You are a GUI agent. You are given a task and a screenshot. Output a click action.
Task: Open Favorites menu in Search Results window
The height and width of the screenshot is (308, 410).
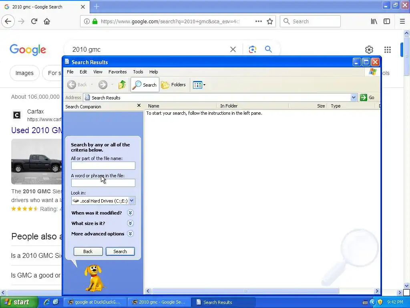click(117, 72)
